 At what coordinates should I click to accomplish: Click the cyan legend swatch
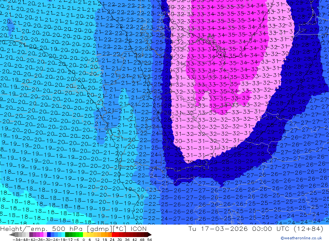[x=63, y=234]
